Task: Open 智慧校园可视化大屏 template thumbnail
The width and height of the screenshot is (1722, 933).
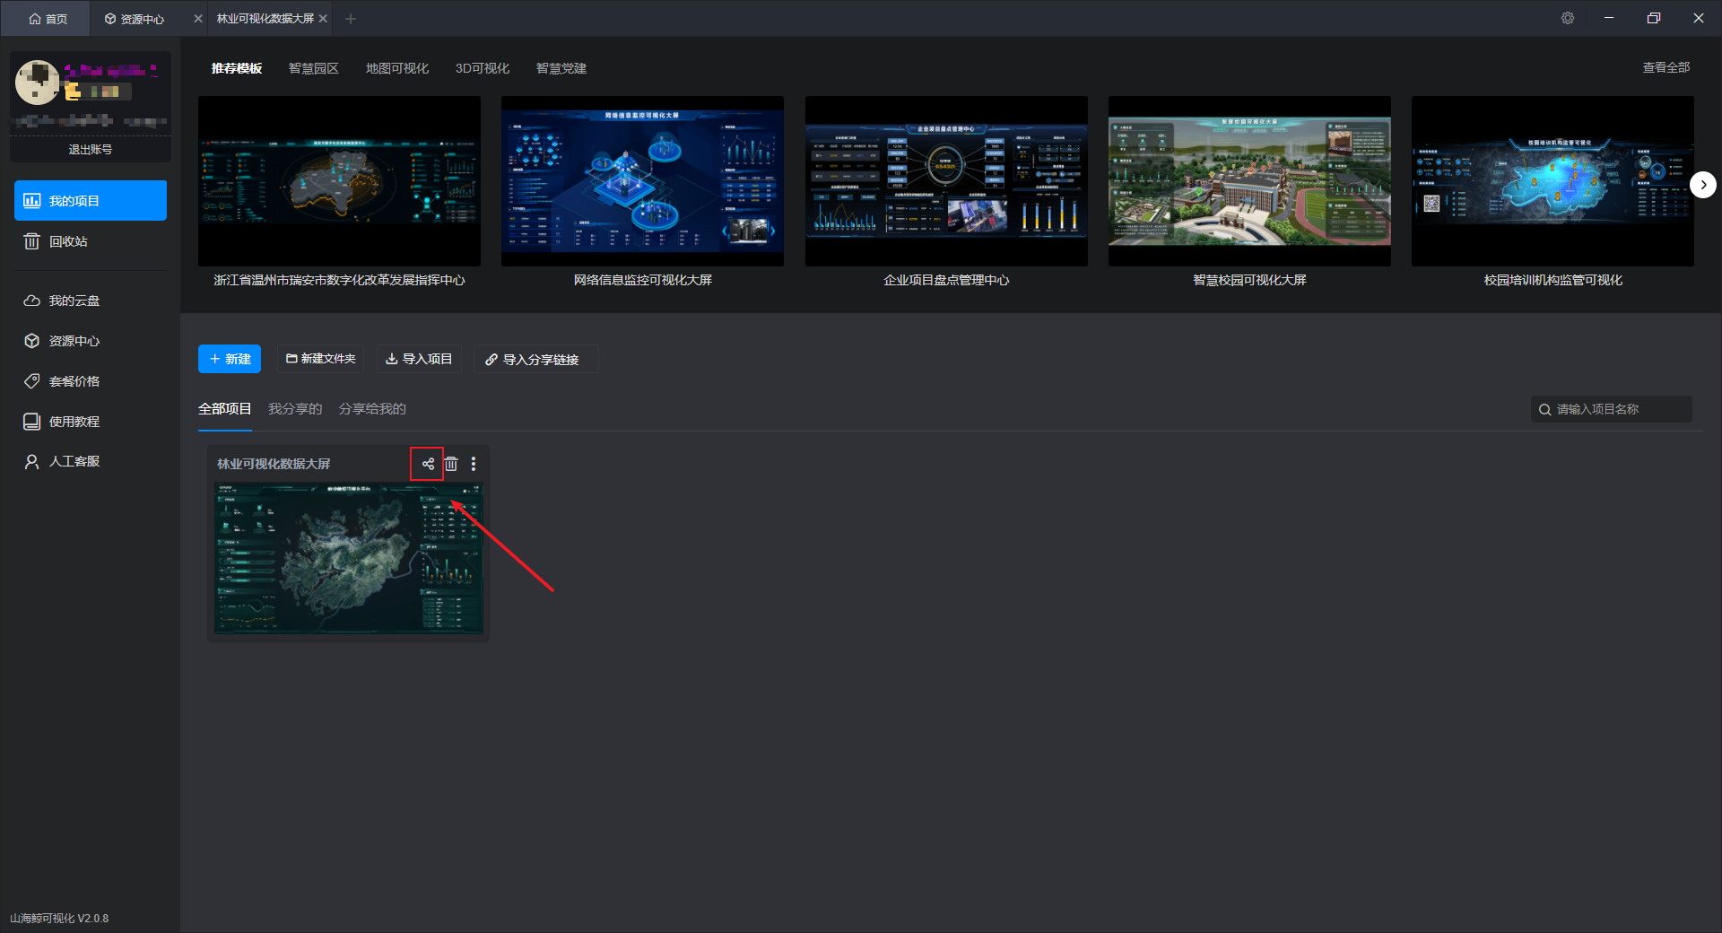Action: 1249,180
